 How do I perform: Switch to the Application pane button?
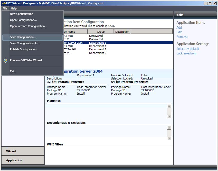(x=23, y=160)
